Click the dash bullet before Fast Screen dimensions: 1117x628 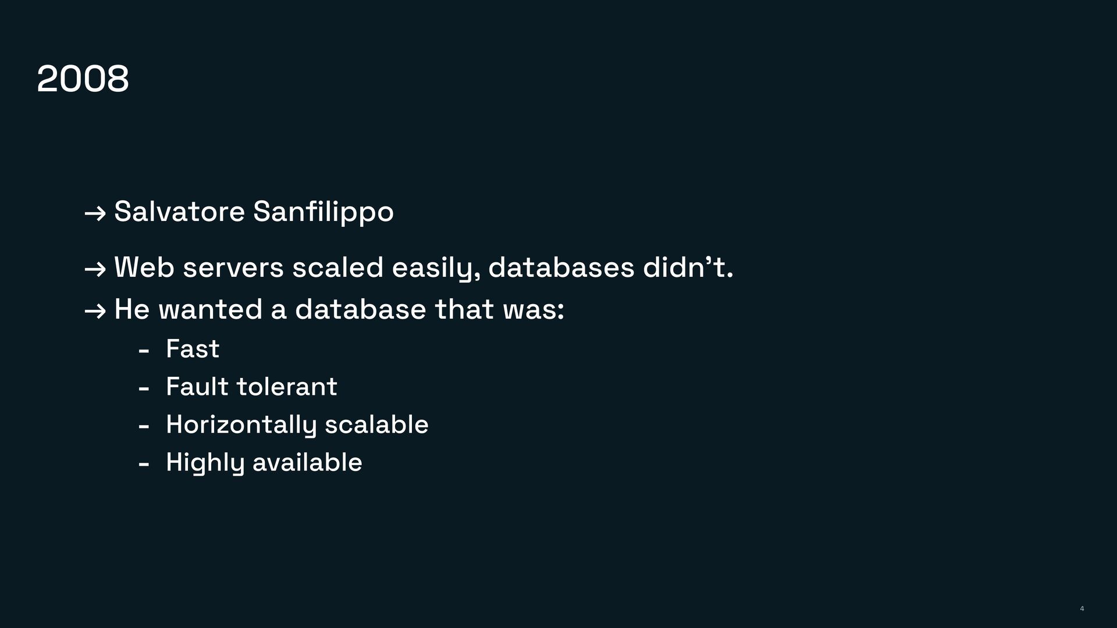[x=144, y=351]
